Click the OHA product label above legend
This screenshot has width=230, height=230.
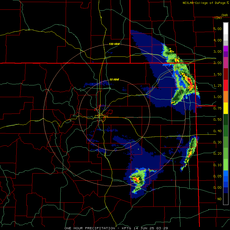point(225,15)
